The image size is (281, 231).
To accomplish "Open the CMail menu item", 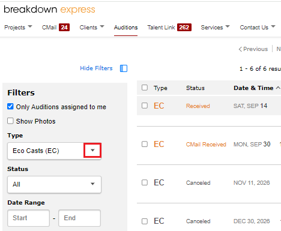I will [49, 28].
